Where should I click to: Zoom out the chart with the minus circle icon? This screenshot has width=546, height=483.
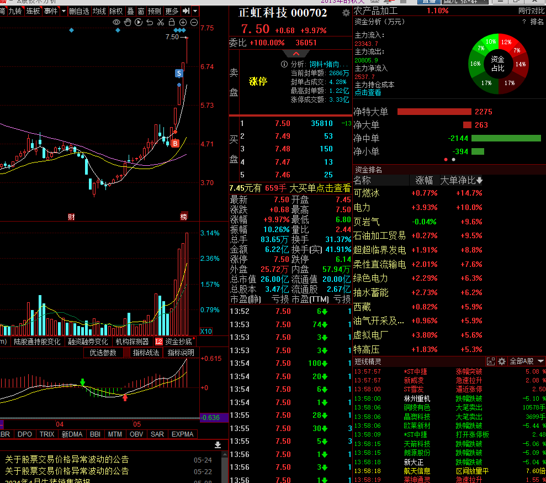click(x=194, y=22)
